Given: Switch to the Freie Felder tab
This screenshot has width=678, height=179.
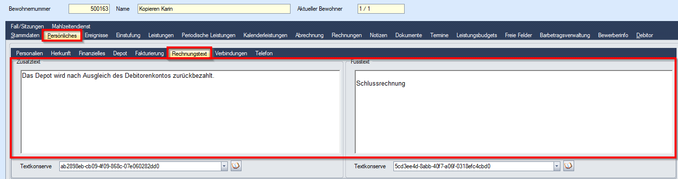Looking at the screenshot, I should [x=518, y=35].
